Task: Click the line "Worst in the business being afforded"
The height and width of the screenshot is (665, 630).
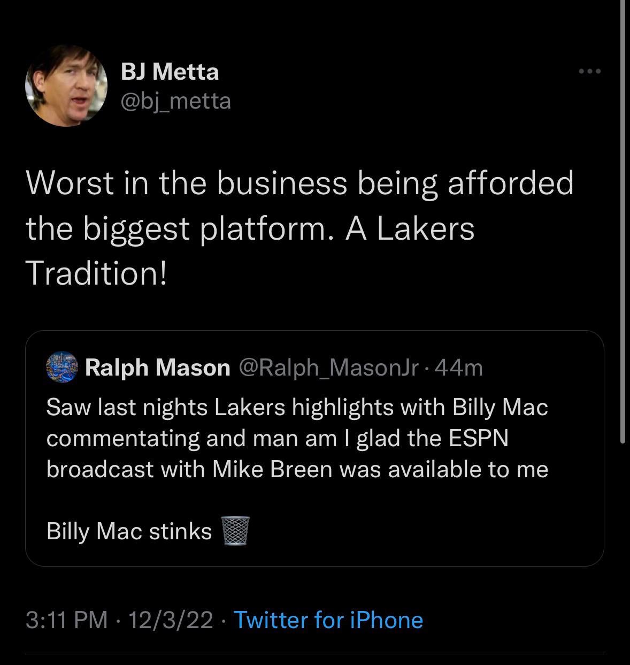Action: point(299,183)
